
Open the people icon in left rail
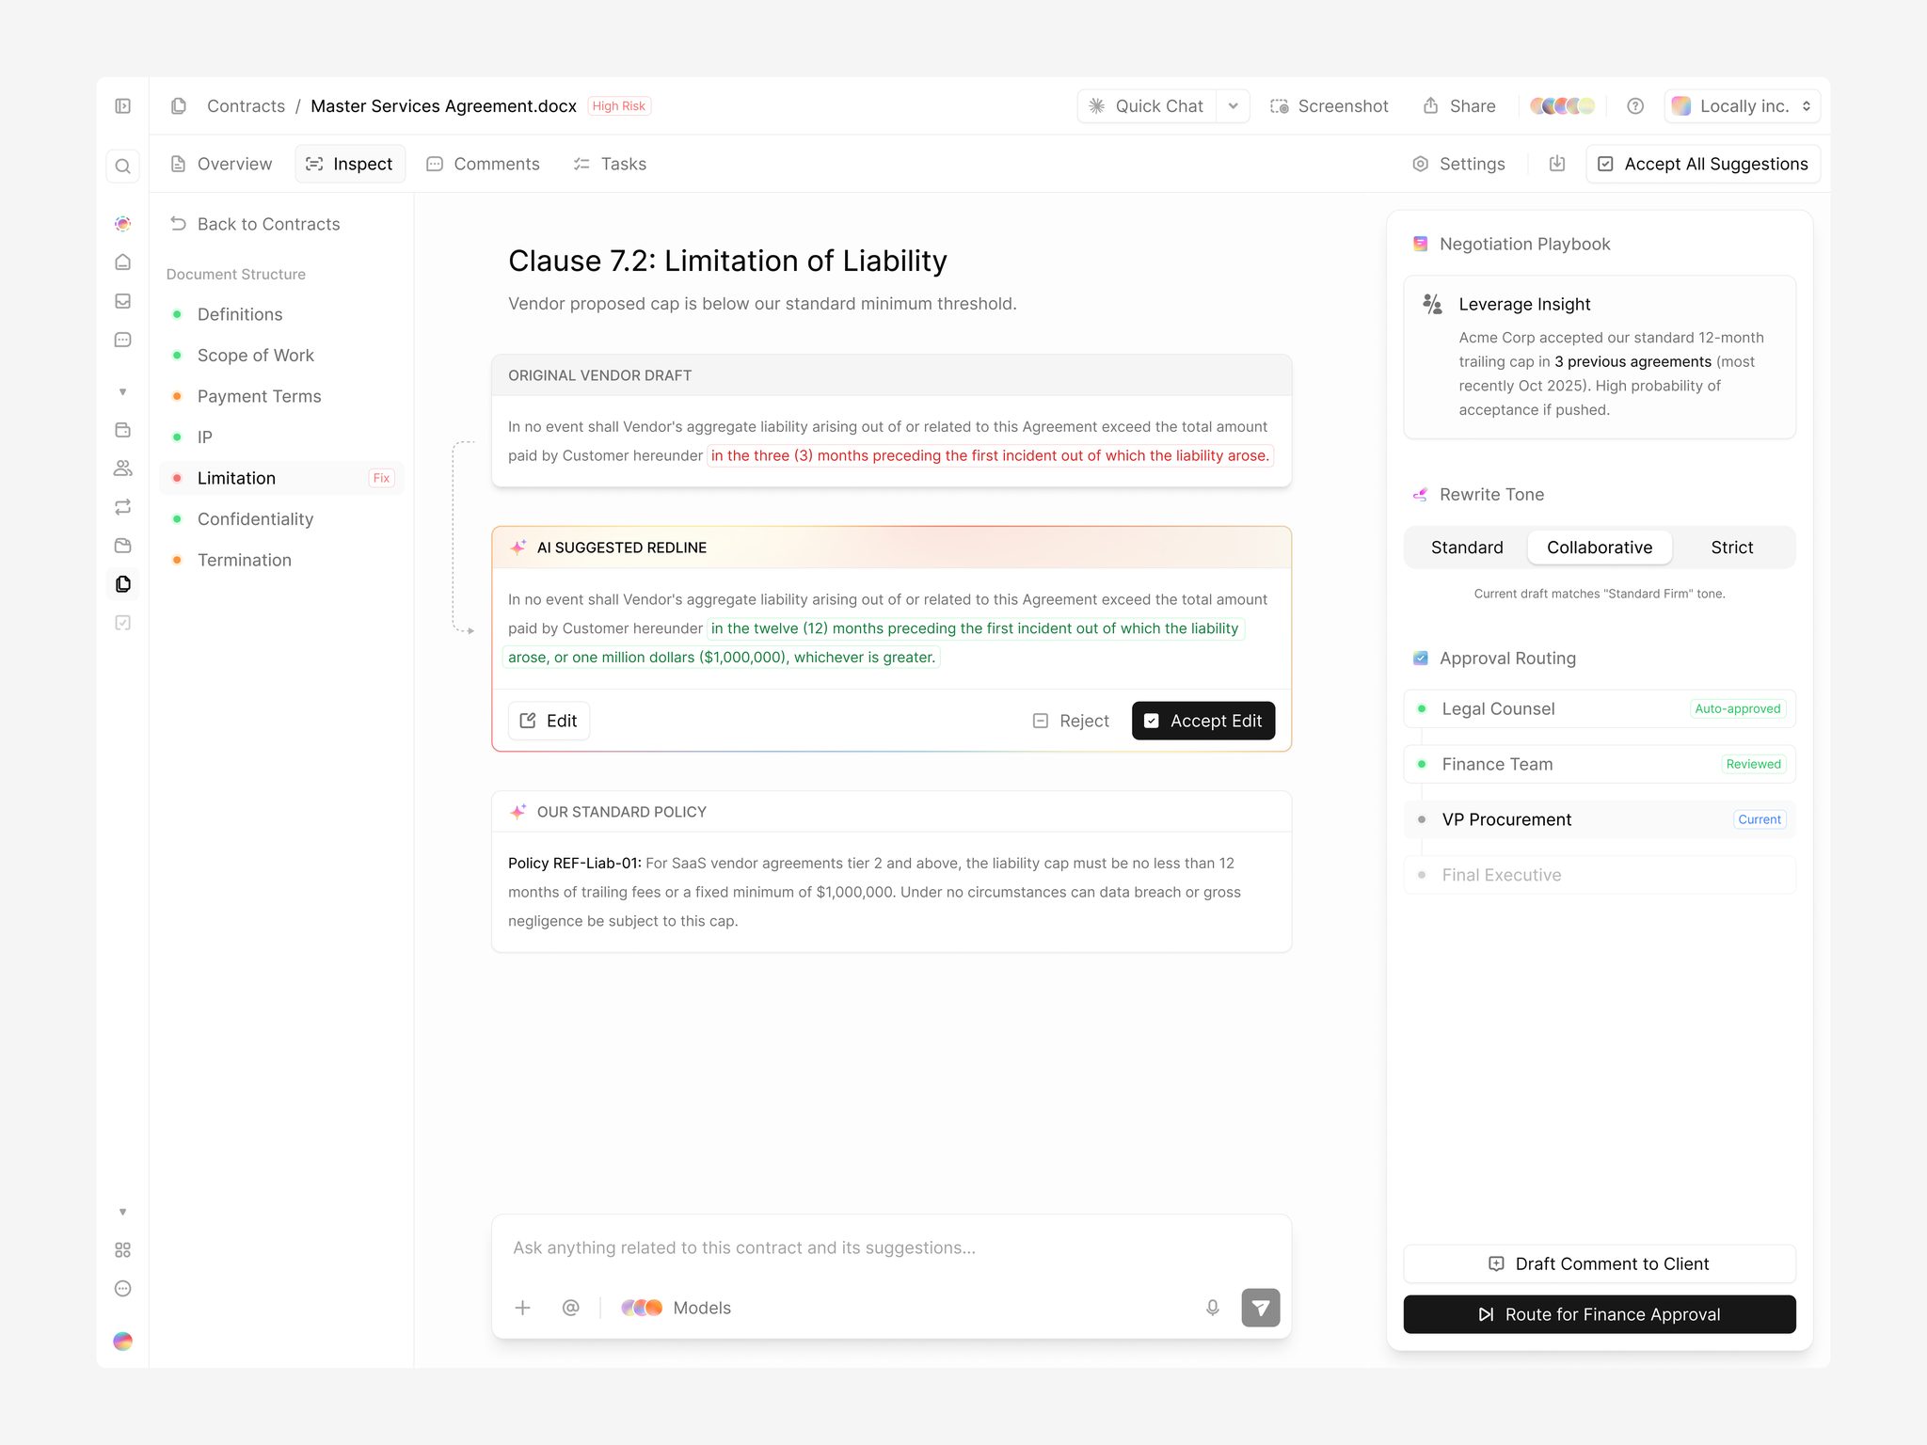(x=122, y=468)
